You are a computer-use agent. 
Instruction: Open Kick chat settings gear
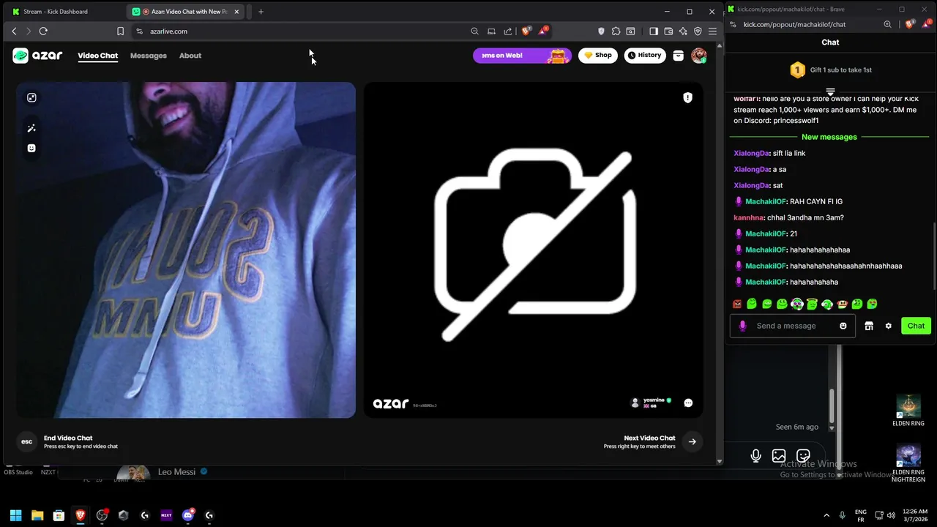(889, 326)
